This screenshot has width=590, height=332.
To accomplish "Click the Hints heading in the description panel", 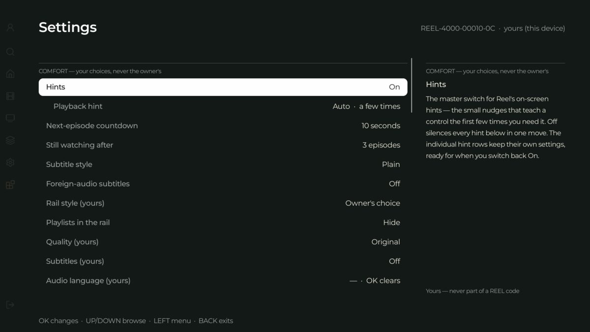I will point(436,85).
